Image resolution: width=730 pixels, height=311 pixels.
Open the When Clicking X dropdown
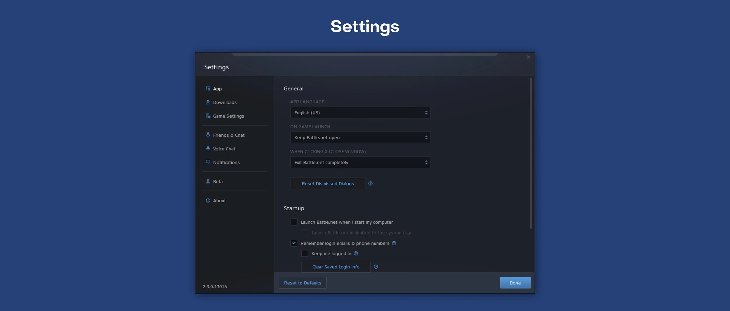point(360,162)
